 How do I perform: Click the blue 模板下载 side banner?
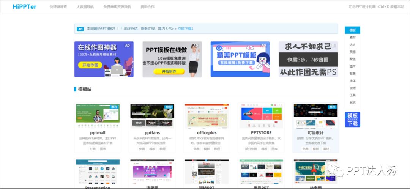pyautogui.click(x=352, y=120)
